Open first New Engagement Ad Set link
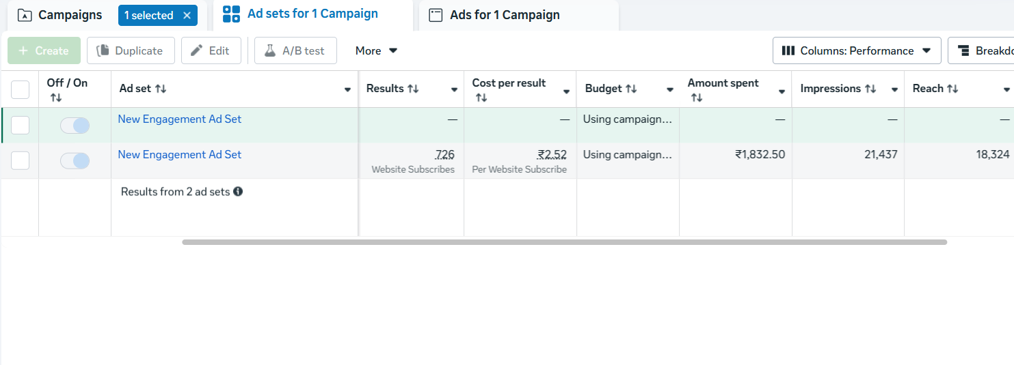Image resolution: width=1014 pixels, height=365 pixels. [x=180, y=119]
